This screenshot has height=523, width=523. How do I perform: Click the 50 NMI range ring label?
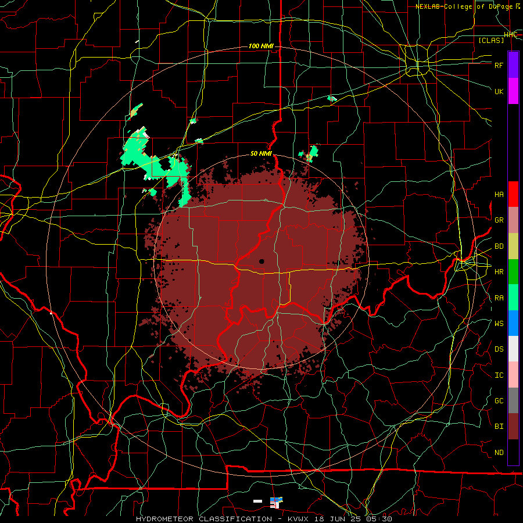(x=261, y=154)
